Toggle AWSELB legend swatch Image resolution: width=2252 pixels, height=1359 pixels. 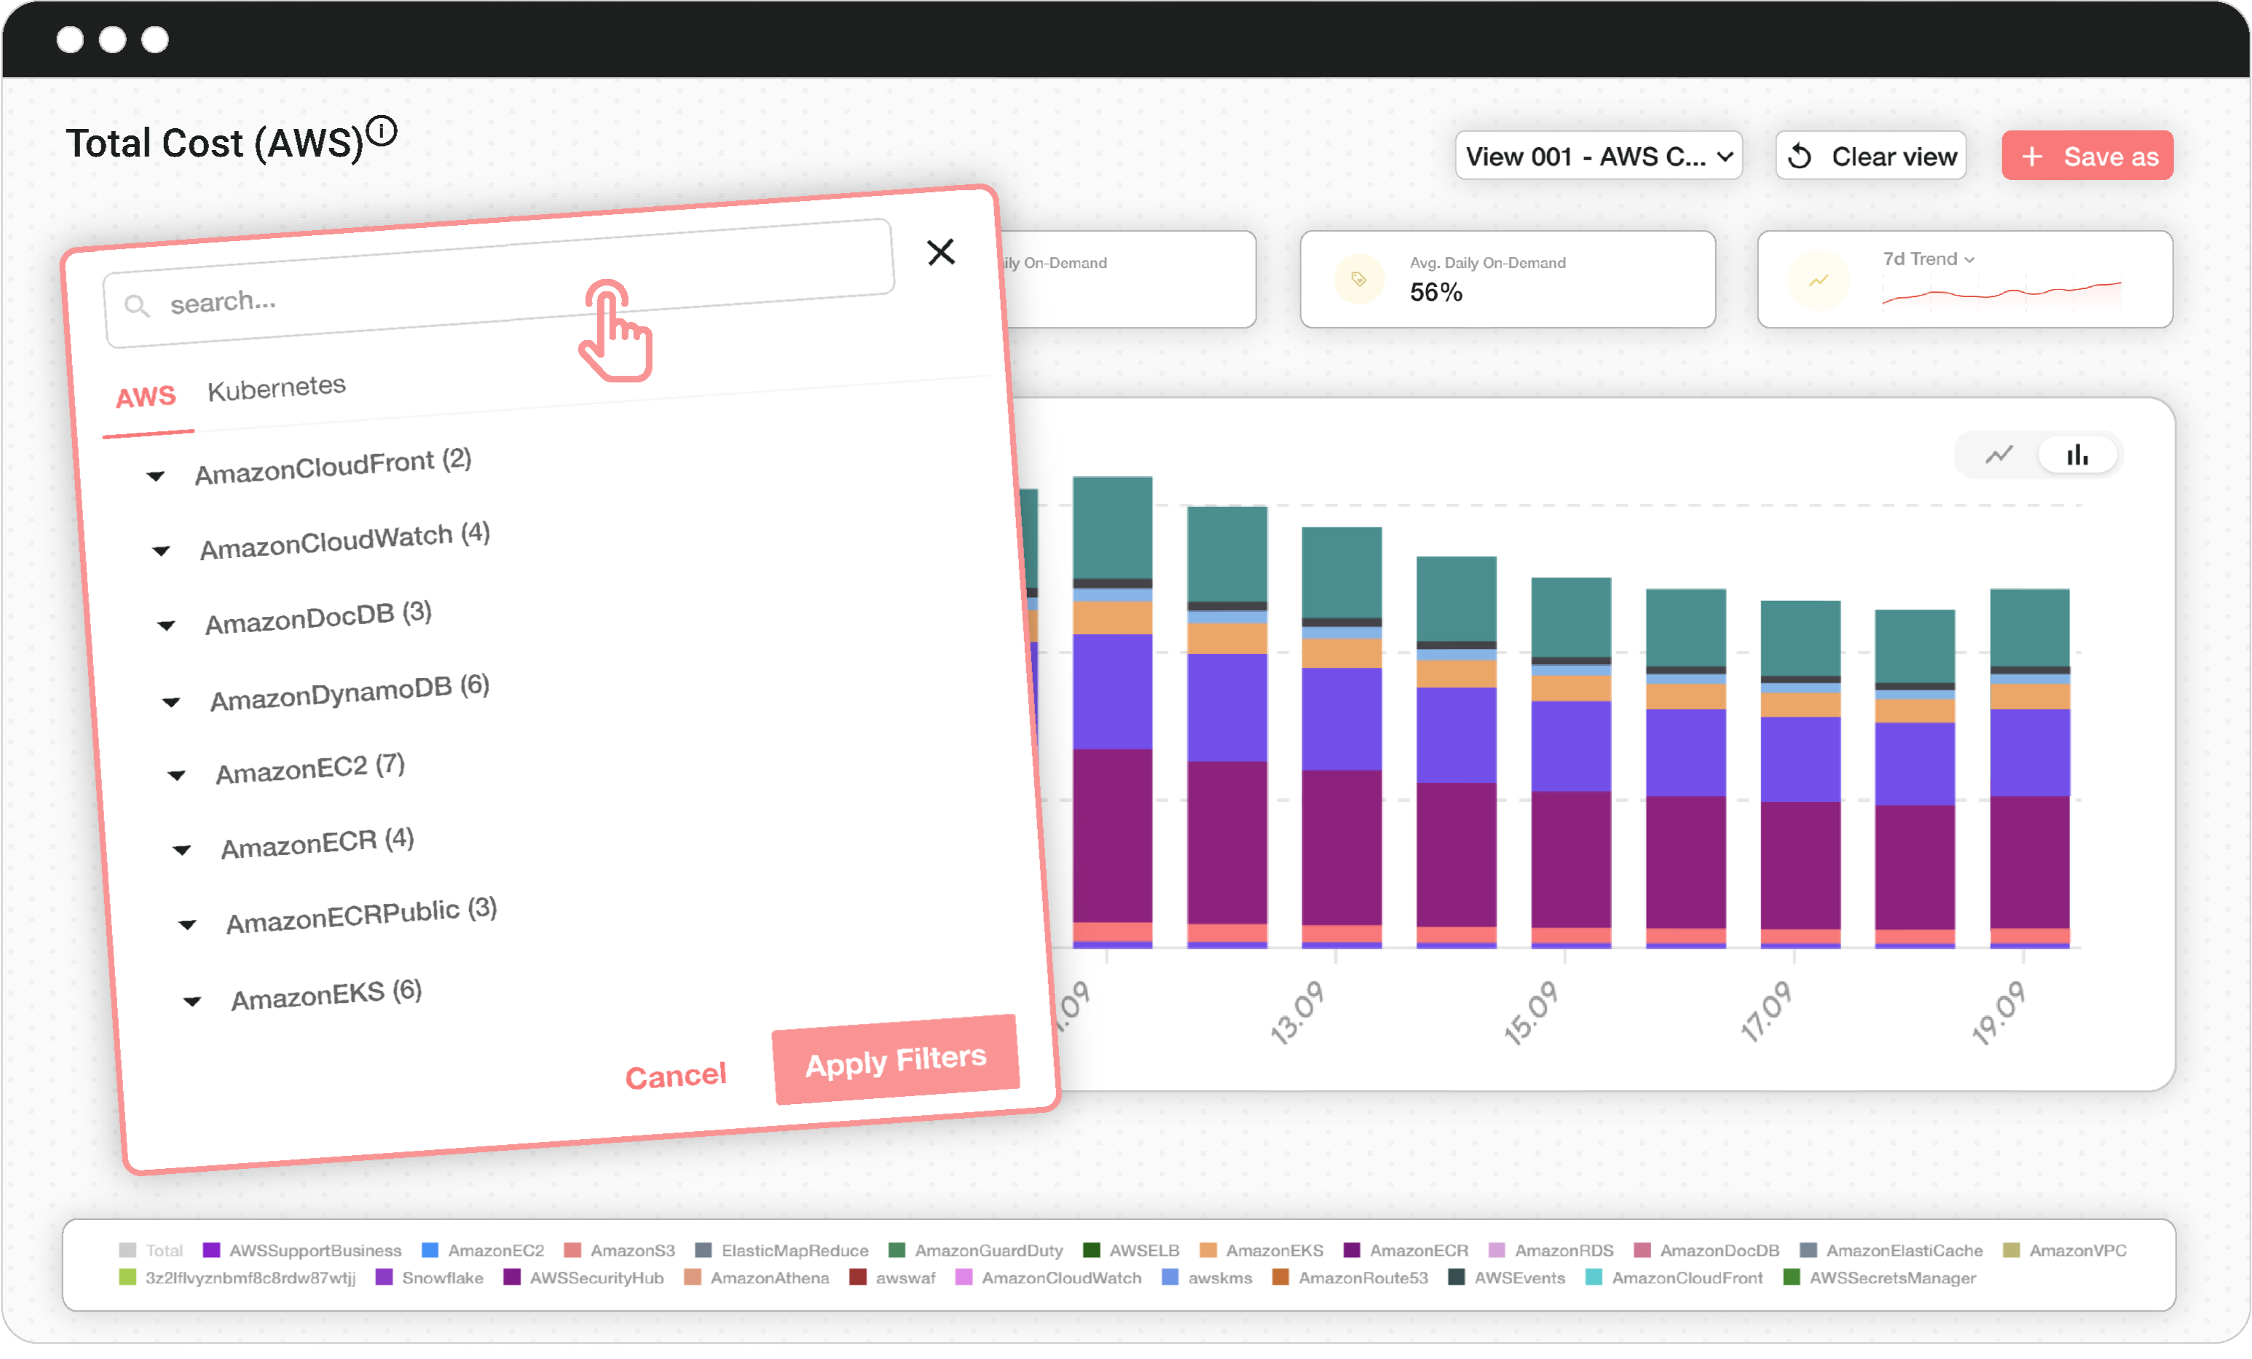pyautogui.click(x=1091, y=1250)
